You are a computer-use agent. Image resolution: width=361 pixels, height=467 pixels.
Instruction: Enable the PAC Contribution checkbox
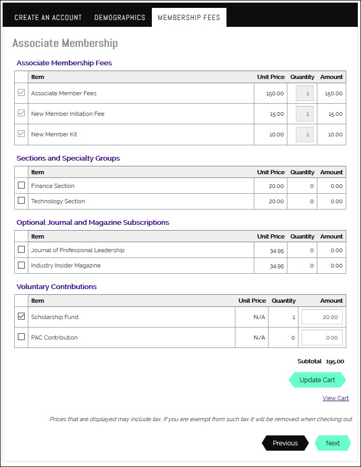(x=21, y=337)
